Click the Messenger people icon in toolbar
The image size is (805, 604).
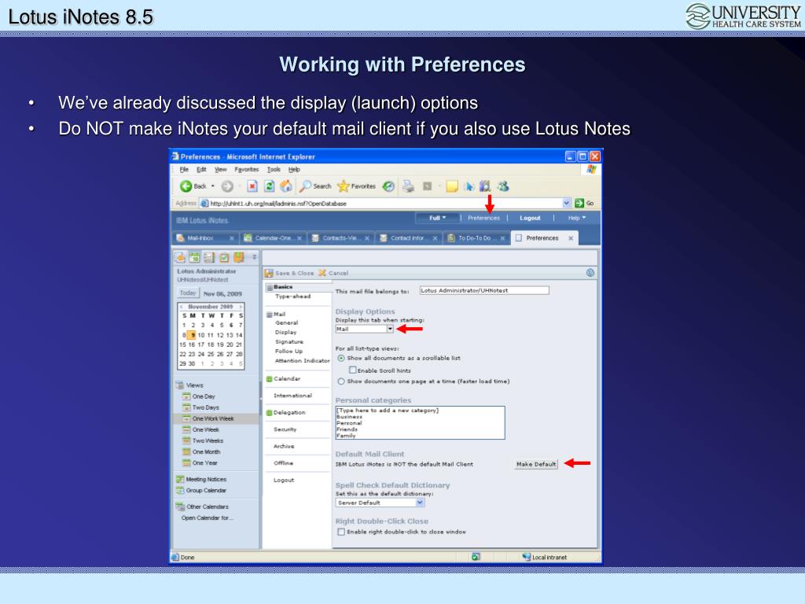tap(504, 186)
